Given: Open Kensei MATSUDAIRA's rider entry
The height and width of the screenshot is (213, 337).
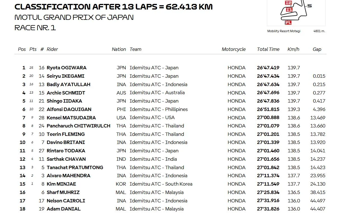Looking at the screenshot, I should [x=71, y=118].
